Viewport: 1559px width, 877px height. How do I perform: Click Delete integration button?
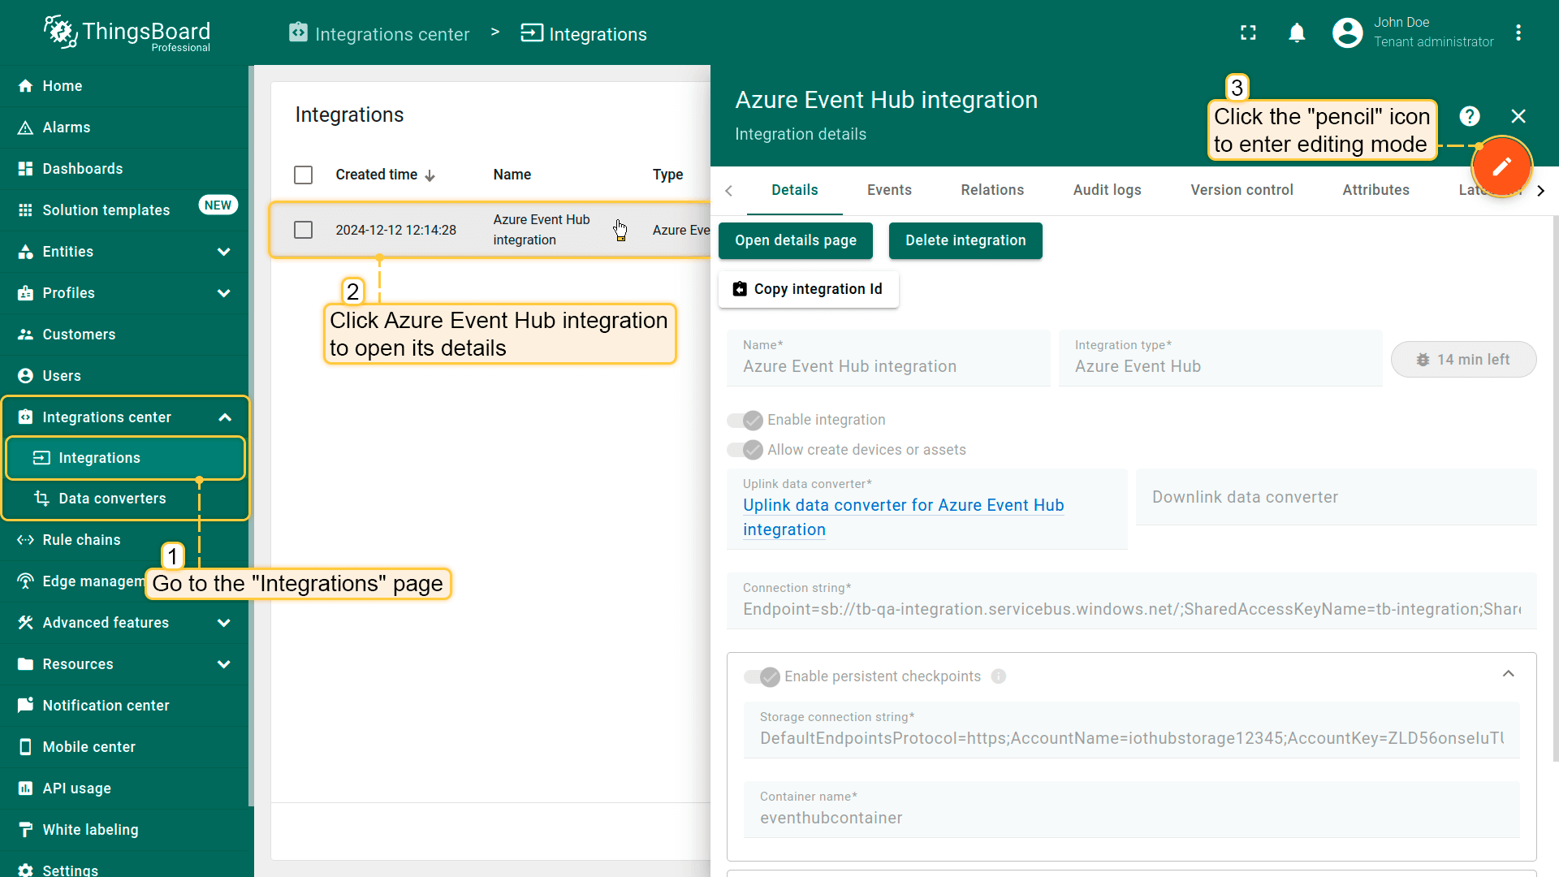(x=965, y=240)
